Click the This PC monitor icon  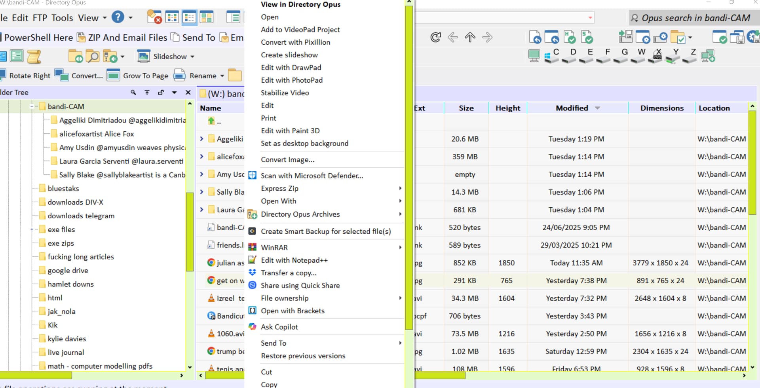click(x=534, y=56)
